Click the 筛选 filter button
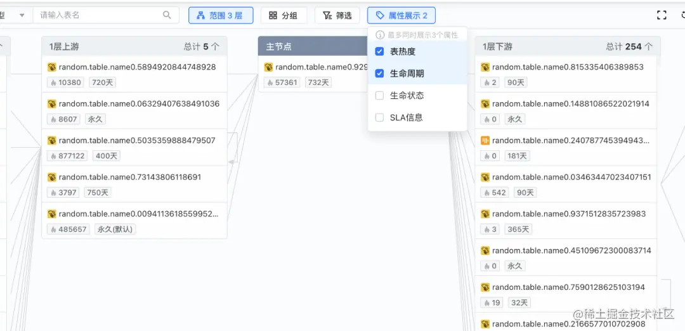The width and height of the screenshot is (685, 331). pos(337,15)
